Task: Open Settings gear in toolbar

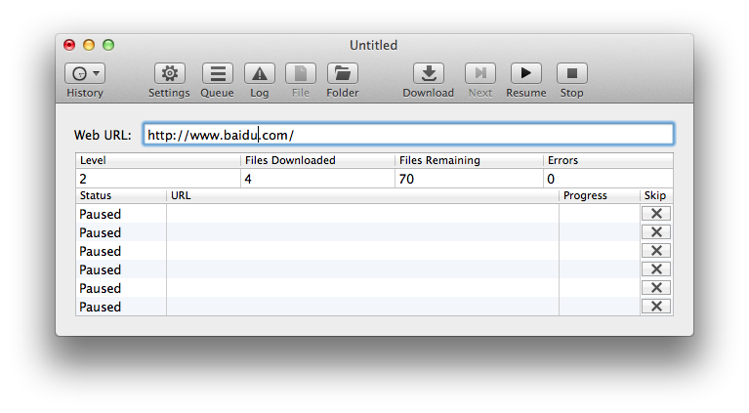Action: 170,73
